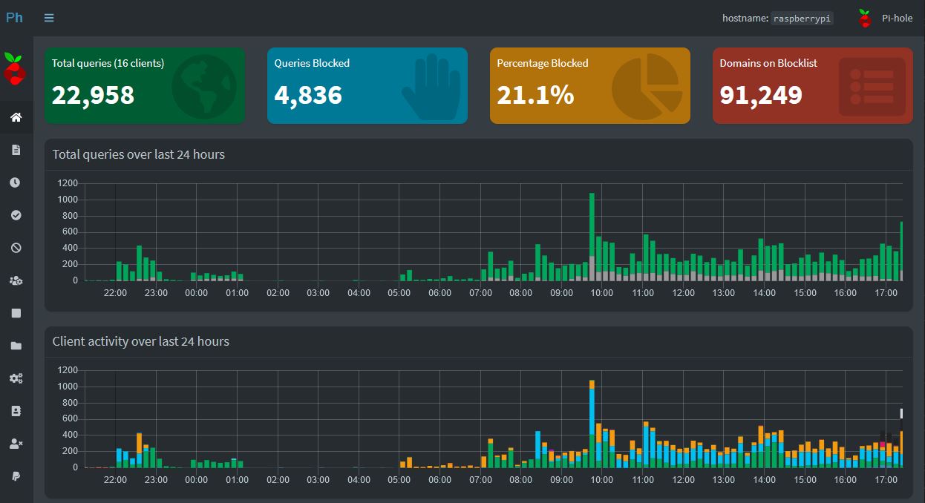This screenshot has width=925, height=503.
Task: Click the whitelist check-circle sidebar icon
Action: click(x=16, y=215)
